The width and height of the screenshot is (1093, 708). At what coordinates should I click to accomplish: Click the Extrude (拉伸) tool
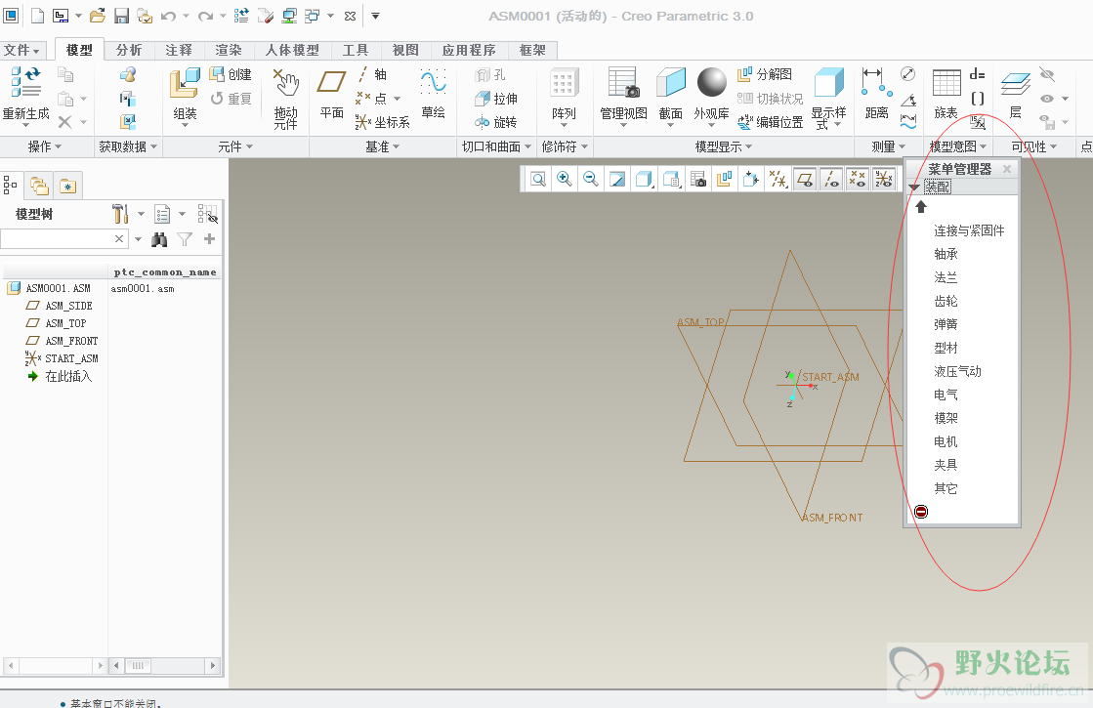(x=495, y=99)
